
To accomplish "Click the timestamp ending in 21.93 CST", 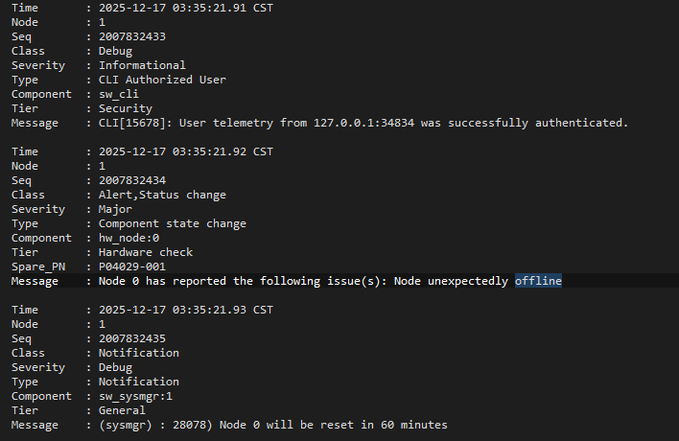I will click(x=186, y=310).
